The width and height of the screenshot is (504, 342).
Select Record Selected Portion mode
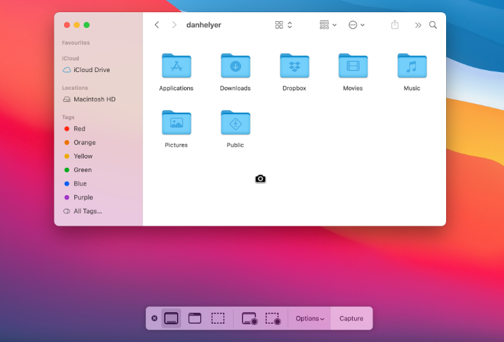pos(273,319)
